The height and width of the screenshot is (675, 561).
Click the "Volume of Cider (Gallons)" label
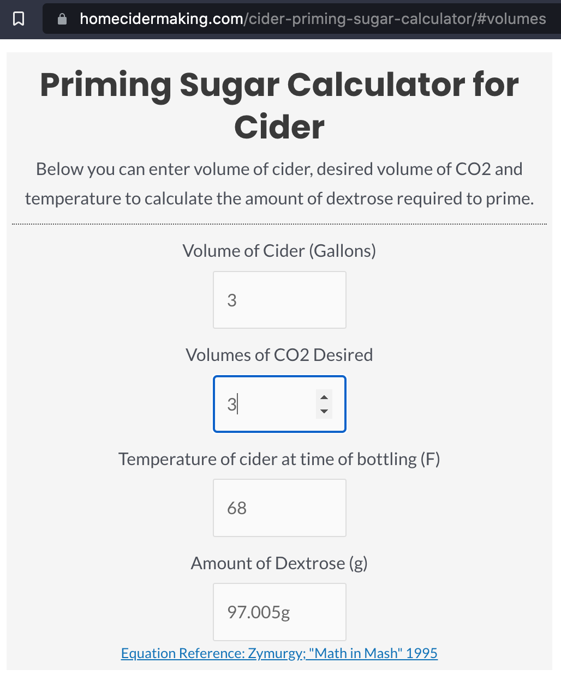pos(279,251)
